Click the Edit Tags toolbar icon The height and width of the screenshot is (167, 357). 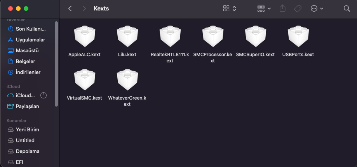tap(298, 9)
